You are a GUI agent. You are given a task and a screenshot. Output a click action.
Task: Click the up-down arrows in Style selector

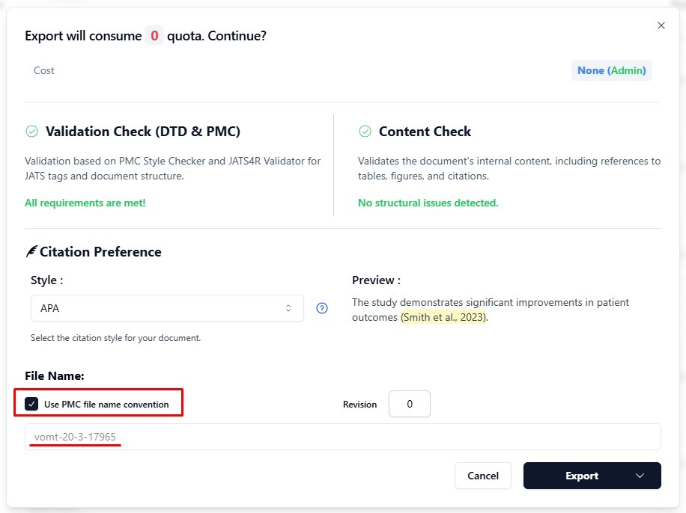[x=288, y=308]
